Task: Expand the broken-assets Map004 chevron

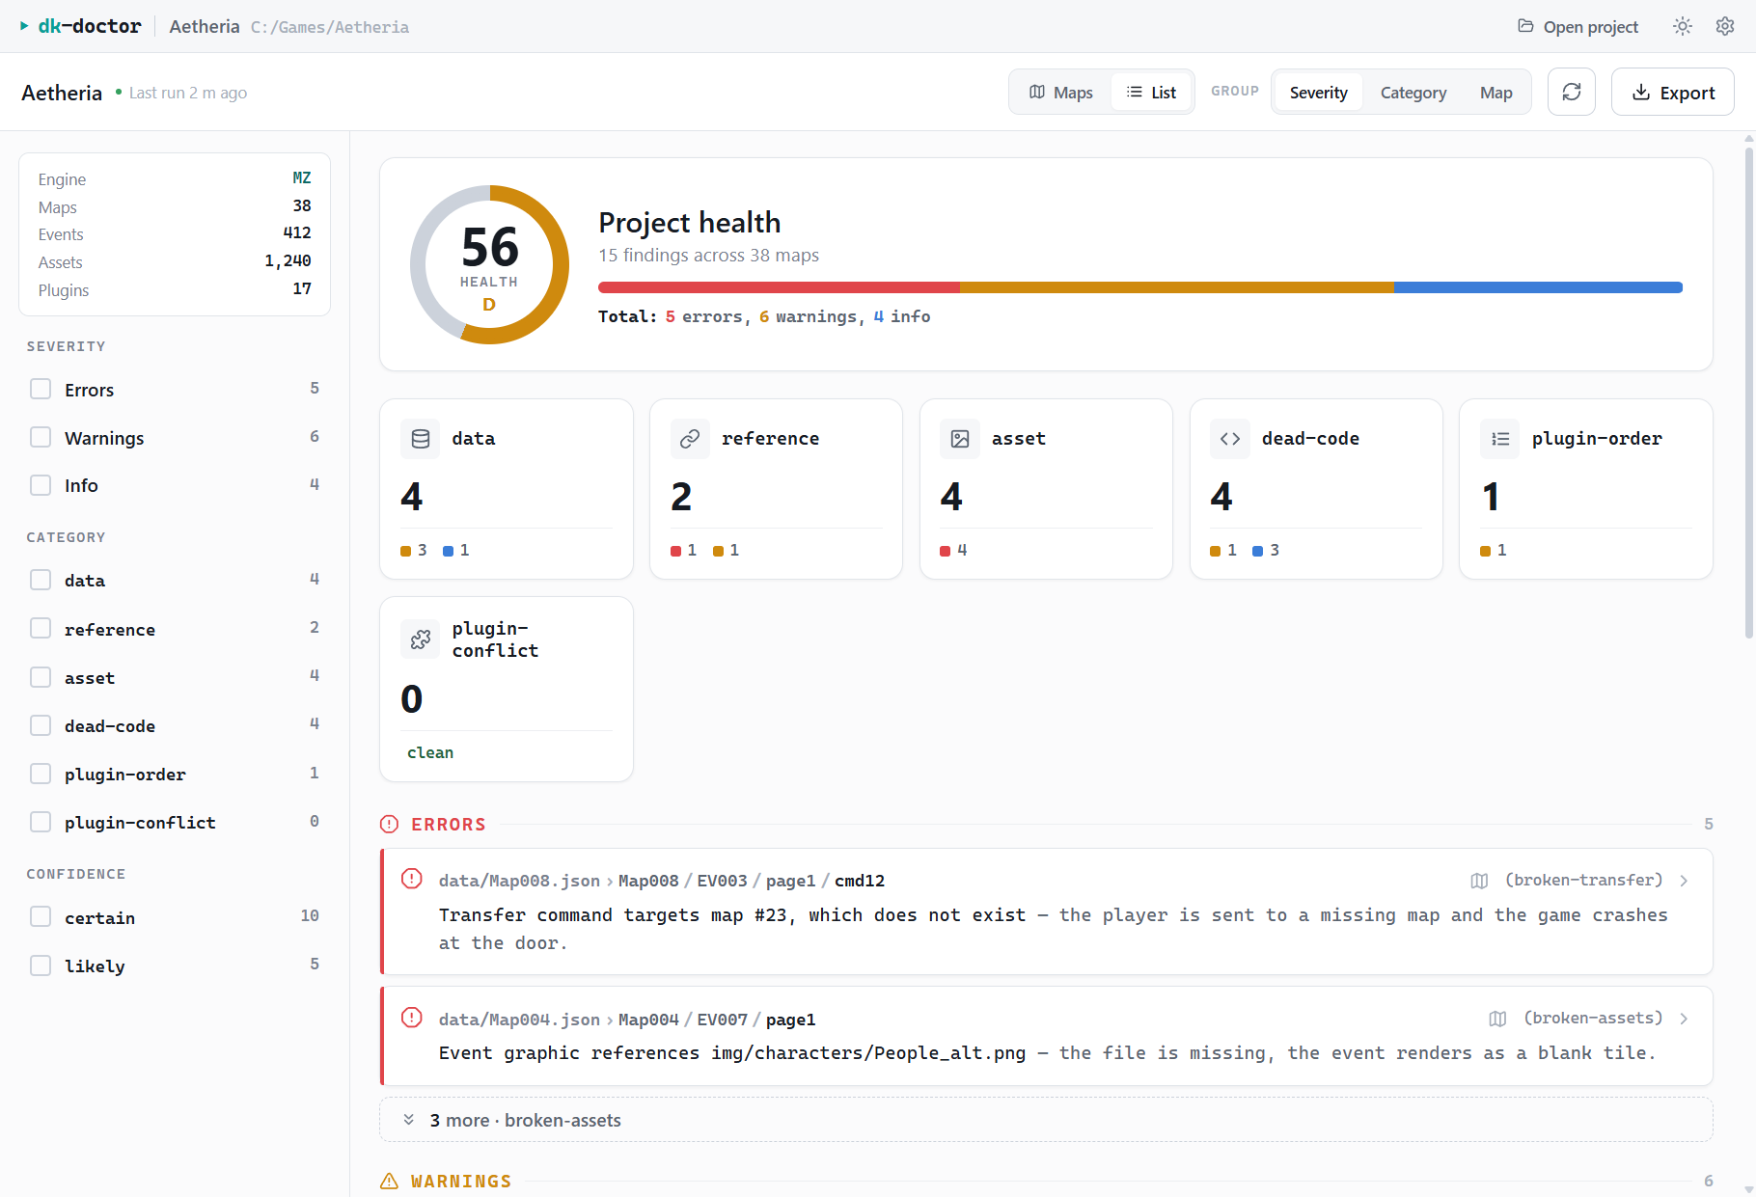Action: click(x=1684, y=1019)
